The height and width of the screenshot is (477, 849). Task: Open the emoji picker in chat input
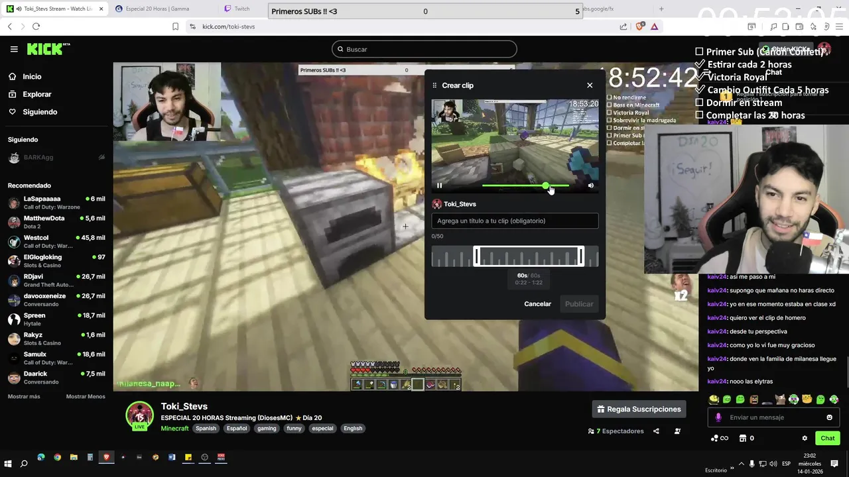pos(829,417)
